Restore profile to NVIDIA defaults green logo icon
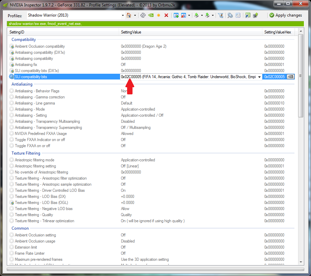Image resolution: width=311 pixels, height=276 pixels. tap(151, 15)
